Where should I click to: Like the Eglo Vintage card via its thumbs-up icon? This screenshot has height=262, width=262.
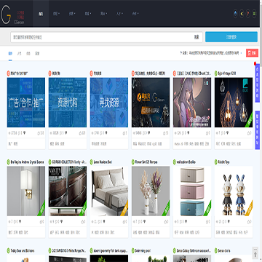(x=248, y=133)
